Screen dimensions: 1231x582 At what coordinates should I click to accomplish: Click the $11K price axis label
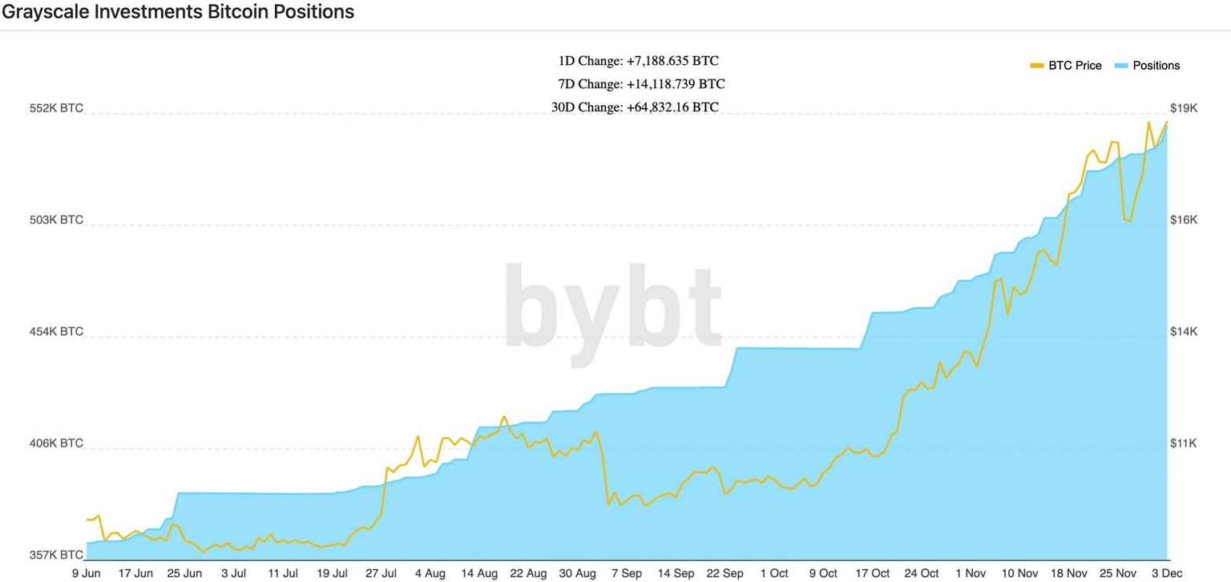tap(1184, 443)
